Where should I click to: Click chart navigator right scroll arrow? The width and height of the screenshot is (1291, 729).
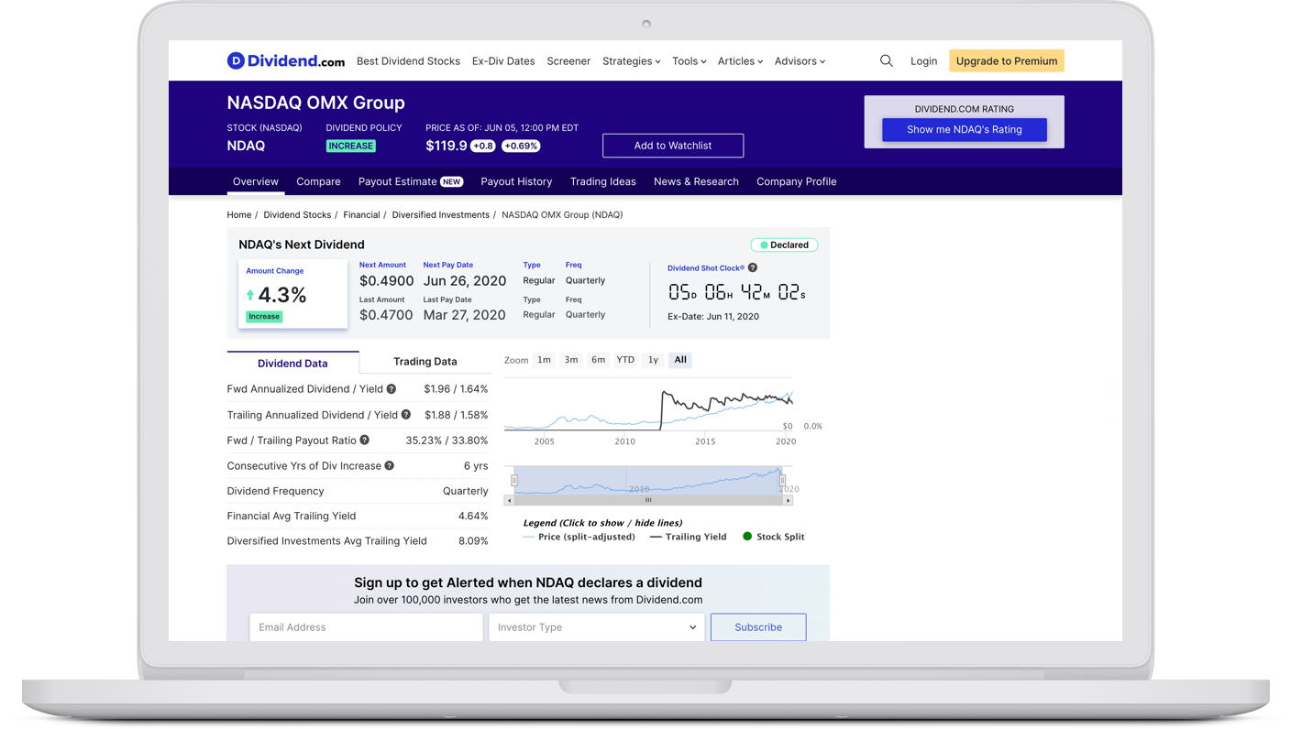tap(788, 501)
